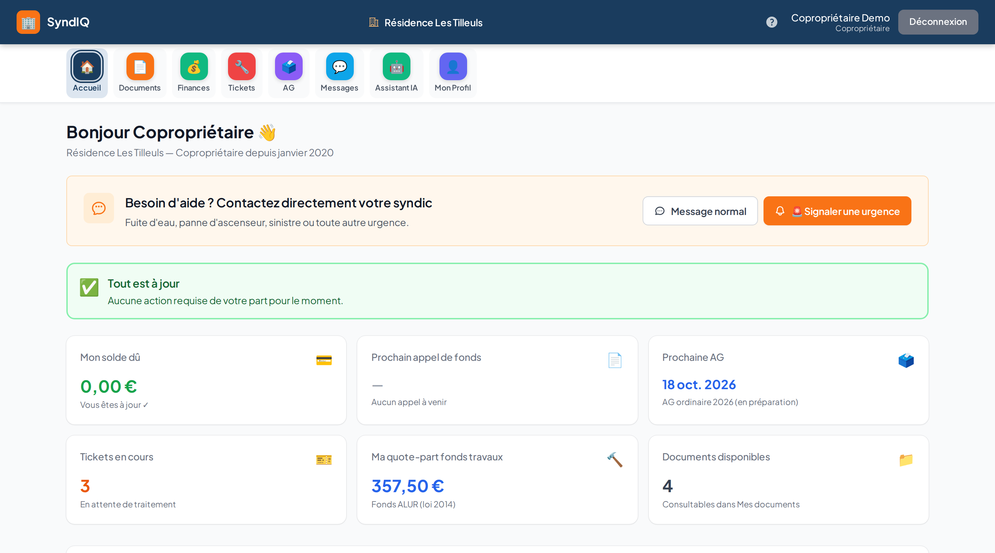Click the building icon beside Résidence Les Tilleuls

373,22
